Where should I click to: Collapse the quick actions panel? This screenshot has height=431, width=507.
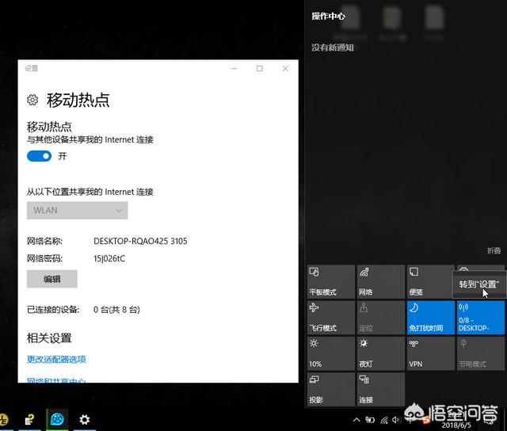(x=494, y=250)
